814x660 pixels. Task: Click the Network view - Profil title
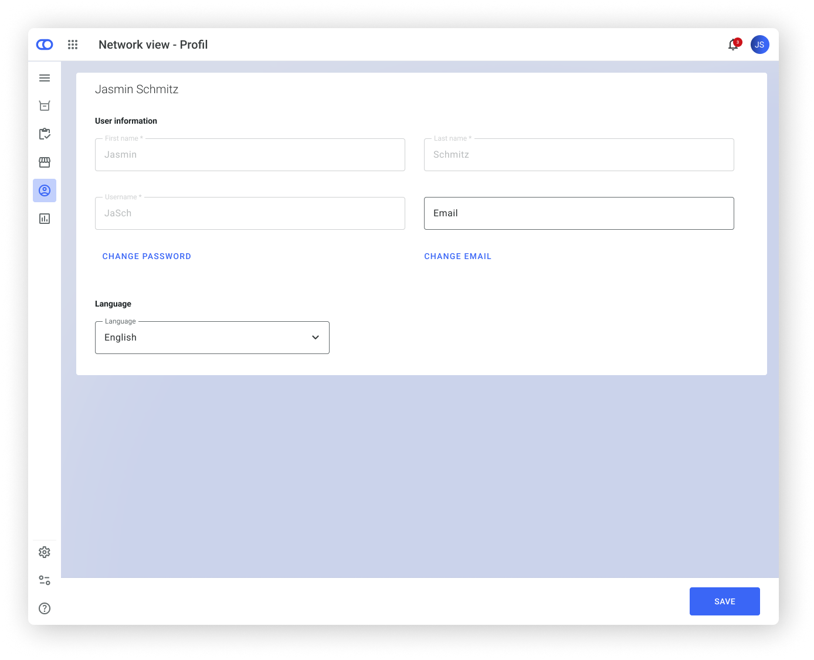[153, 45]
